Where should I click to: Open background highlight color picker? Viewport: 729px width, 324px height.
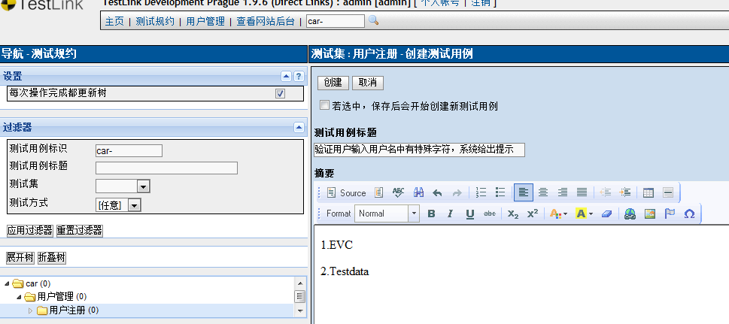coord(585,213)
